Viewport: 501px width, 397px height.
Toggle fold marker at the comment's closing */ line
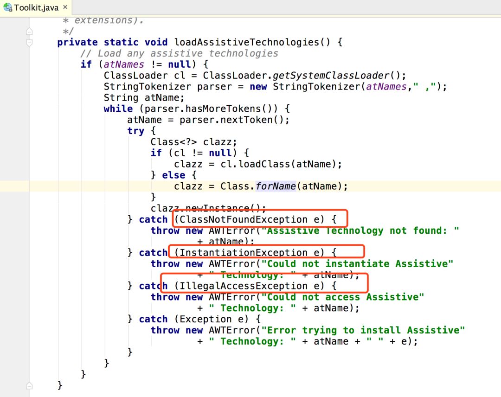pos(29,31)
